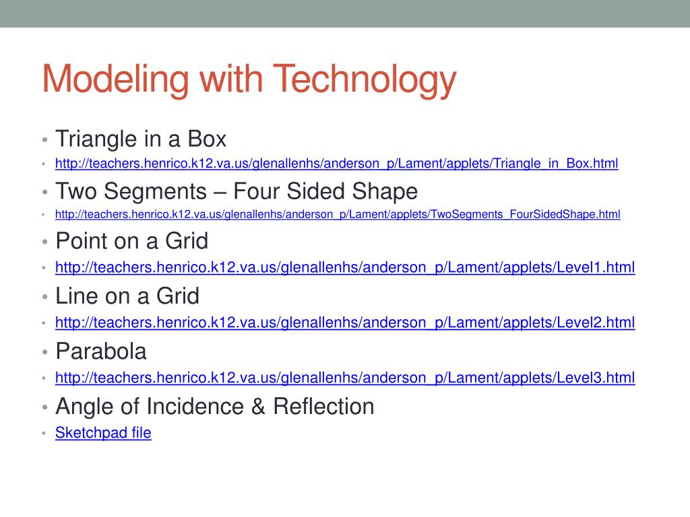Select Two Segments – Four Sided Shape text

pos(237,191)
